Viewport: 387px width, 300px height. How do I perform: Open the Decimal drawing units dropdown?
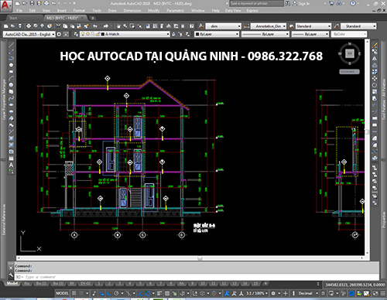(308, 293)
